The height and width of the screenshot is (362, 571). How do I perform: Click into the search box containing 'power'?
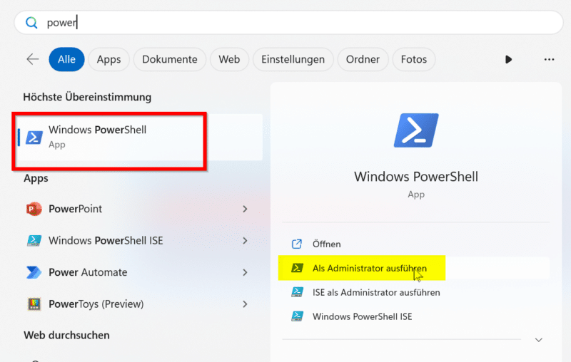[x=288, y=23]
